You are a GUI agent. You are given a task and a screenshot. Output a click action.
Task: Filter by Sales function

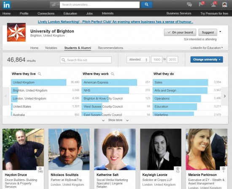pos(187,82)
